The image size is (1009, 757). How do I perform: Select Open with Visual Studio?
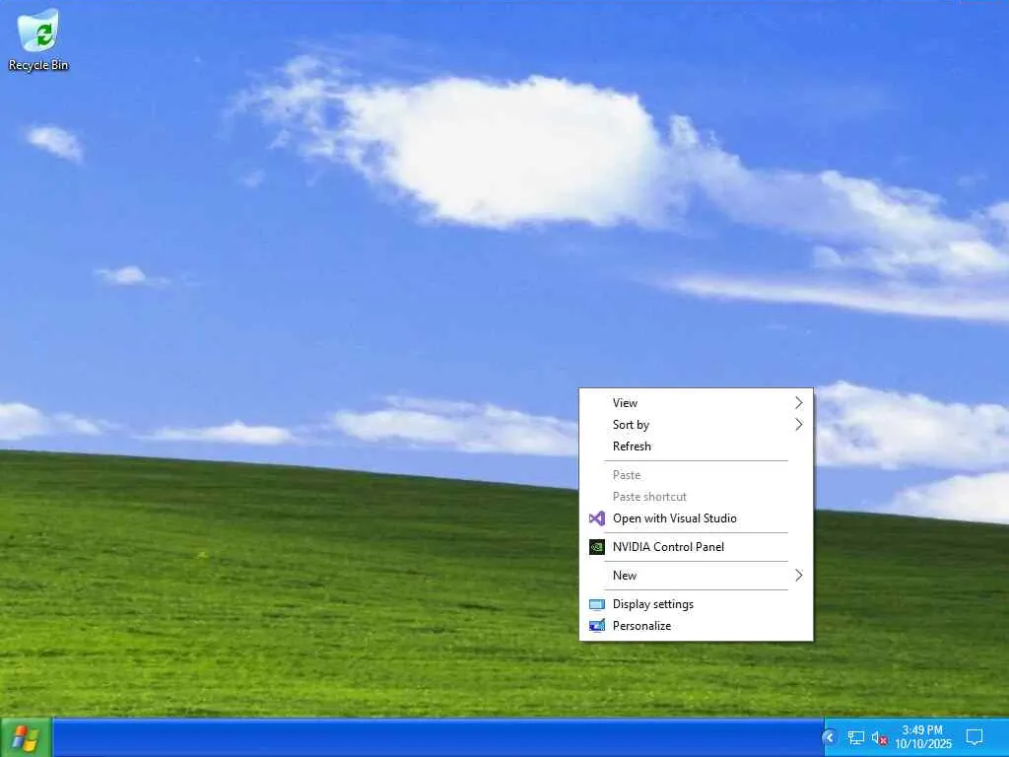[697, 518]
